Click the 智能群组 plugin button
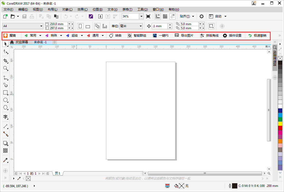The width and height of the screenshot is (284, 192). point(137,36)
